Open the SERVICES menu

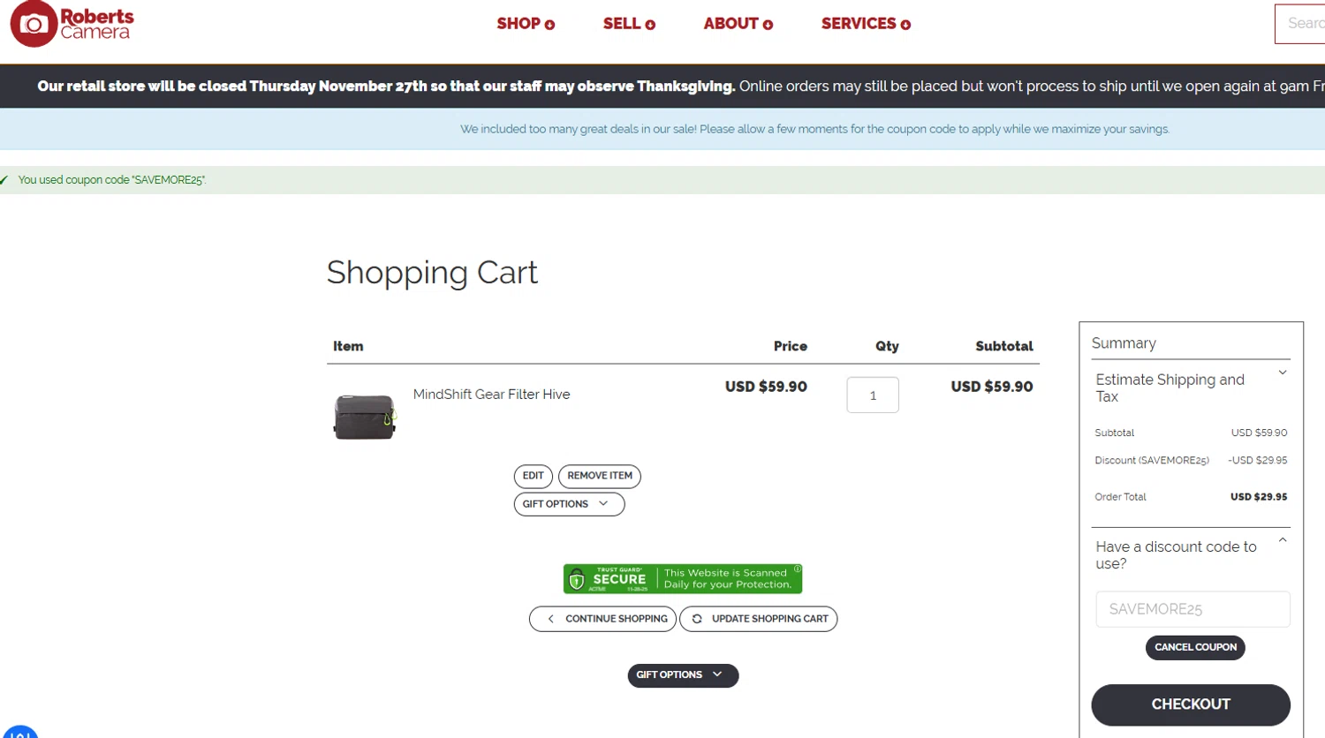866,24
